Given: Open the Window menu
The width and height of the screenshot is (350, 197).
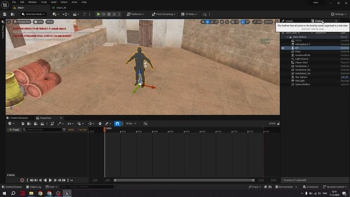Looking at the screenshot, I should 32,2.
